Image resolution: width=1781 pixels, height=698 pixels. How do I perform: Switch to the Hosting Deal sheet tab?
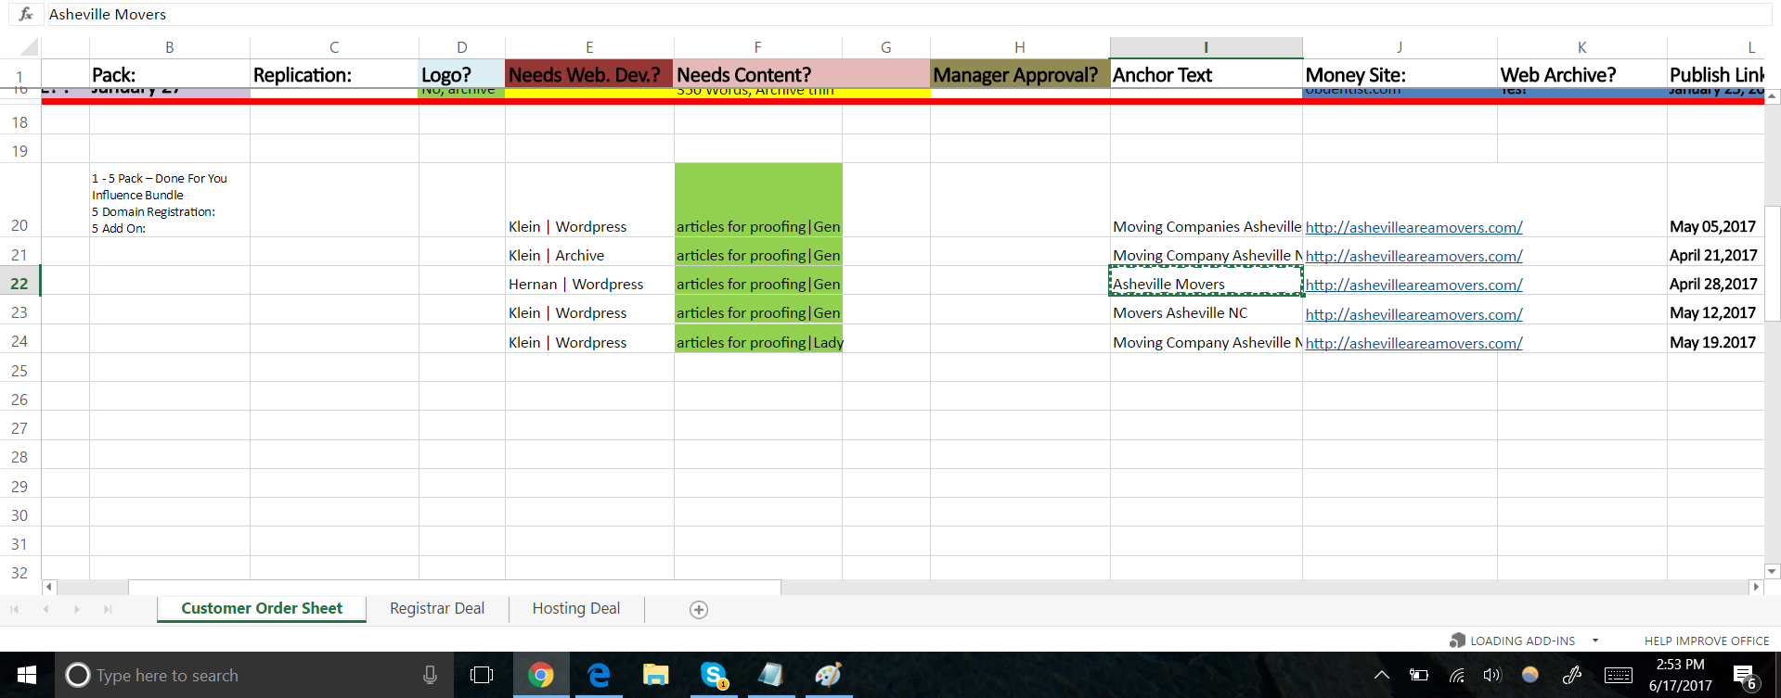pyautogui.click(x=575, y=608)
